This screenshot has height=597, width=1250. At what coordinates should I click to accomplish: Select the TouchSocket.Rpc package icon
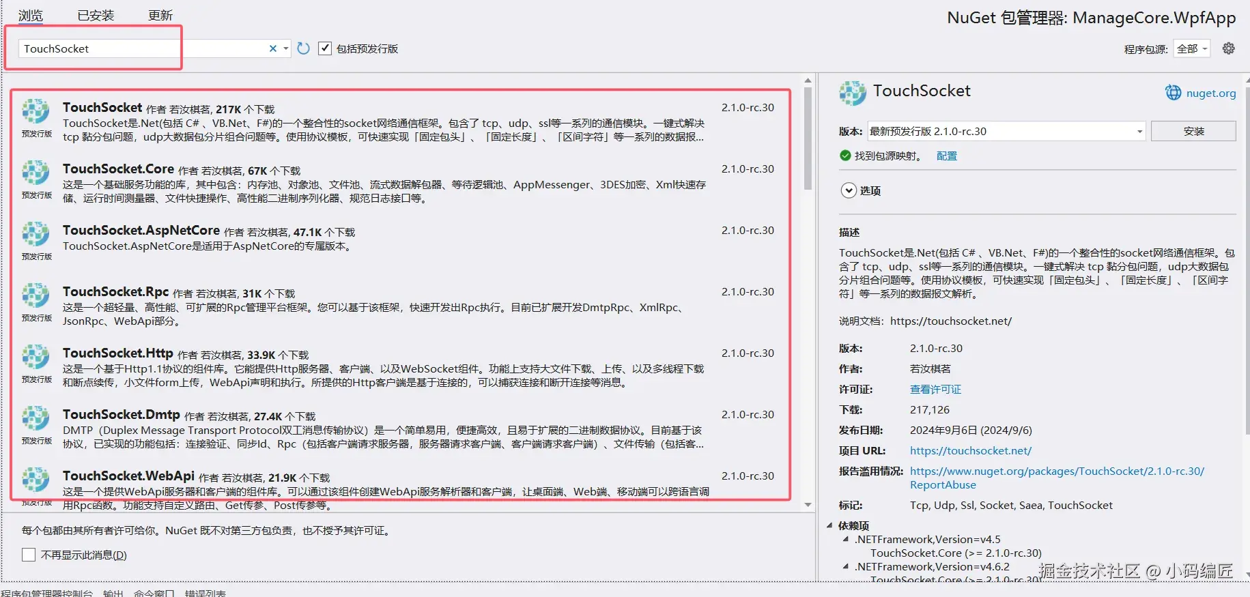click(35, 295)
